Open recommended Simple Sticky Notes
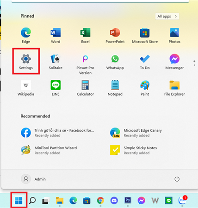This screenshot has height=208, width=198. tap(134, 150)
